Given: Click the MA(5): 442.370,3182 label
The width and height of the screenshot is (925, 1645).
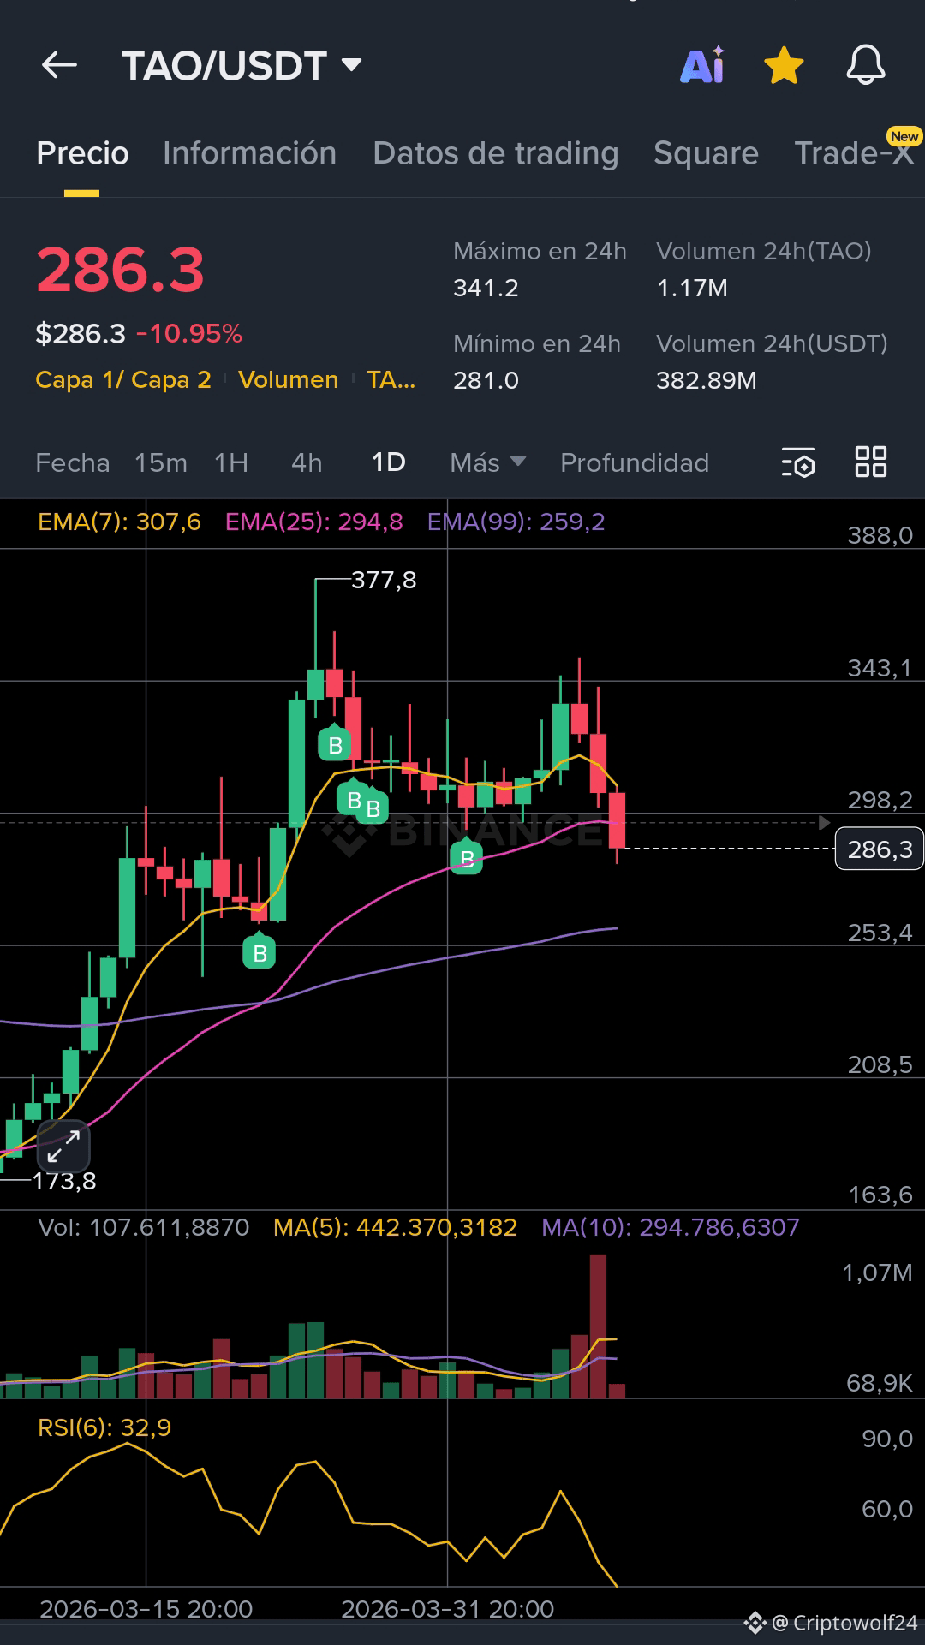Looking at the screenshot, I should [x=395, y=1228].
